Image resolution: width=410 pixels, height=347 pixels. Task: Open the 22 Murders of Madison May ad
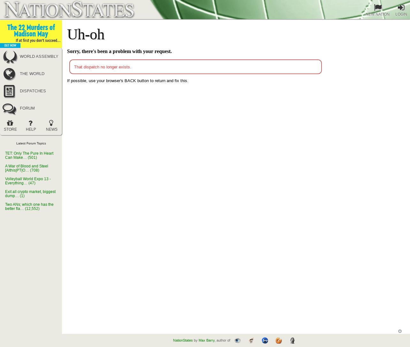pos(31,34)
